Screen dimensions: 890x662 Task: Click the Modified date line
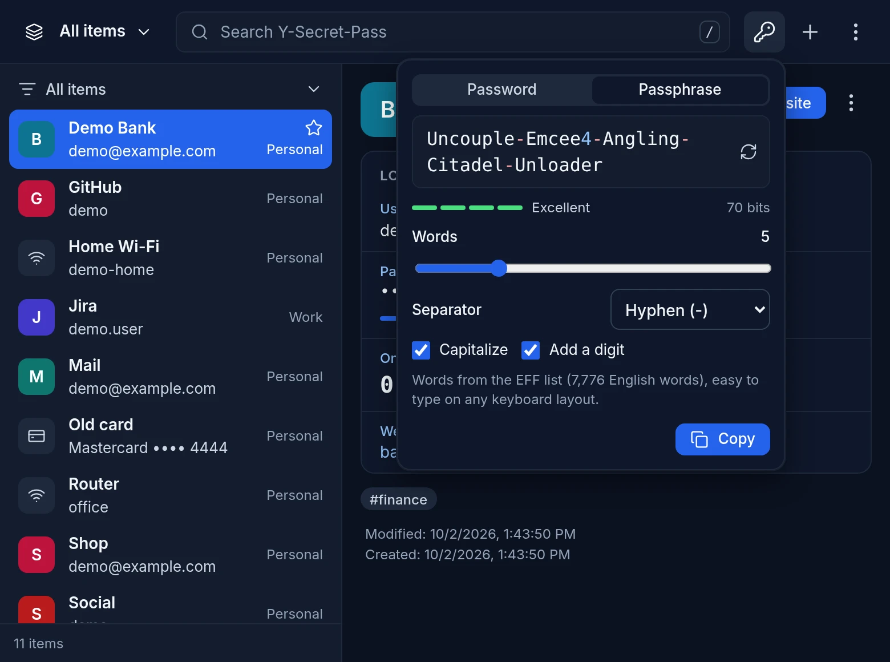tap(471, 534)
